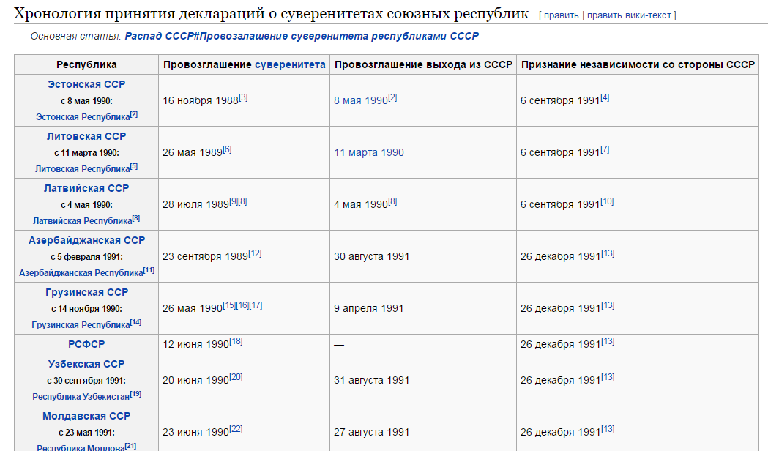Click the '27 августа 1991' cell text
768x451 pixels.
coord(371,433)
